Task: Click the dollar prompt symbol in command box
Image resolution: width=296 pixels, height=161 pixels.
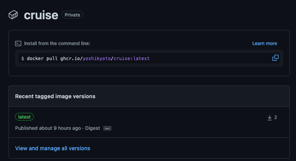Action: pos(23,59)
